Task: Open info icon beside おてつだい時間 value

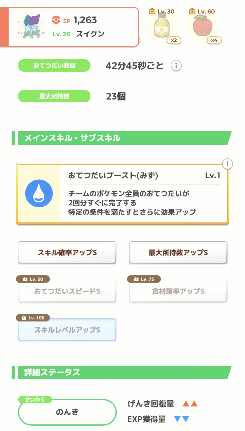Action: pos(176,66)
